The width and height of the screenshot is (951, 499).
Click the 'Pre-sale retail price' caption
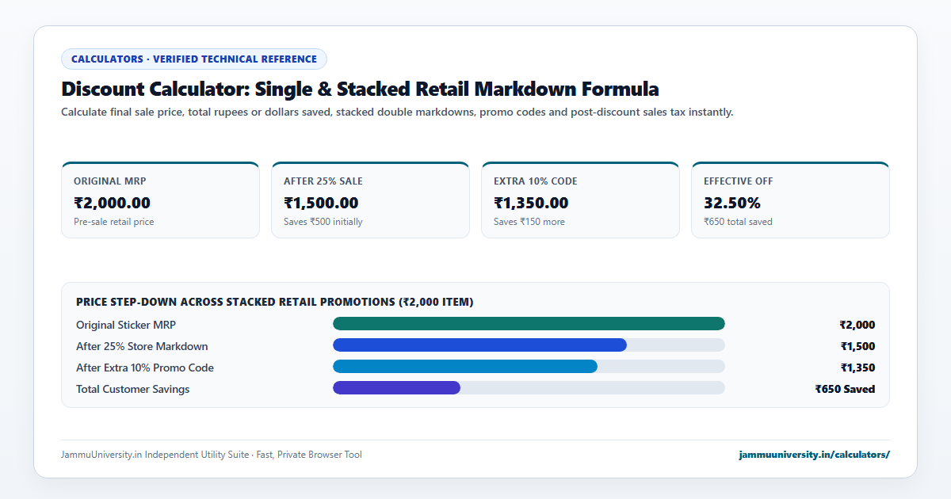pyautogui.click(x=114, y=222)
